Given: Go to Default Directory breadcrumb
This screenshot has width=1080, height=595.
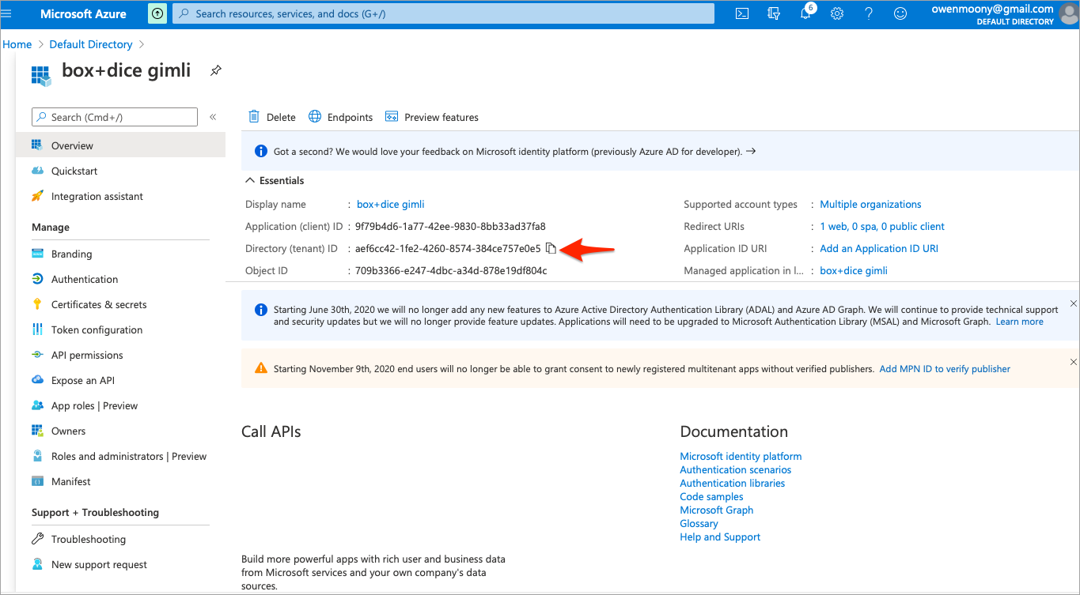Looking at the screenshot, I should point(91,44).
